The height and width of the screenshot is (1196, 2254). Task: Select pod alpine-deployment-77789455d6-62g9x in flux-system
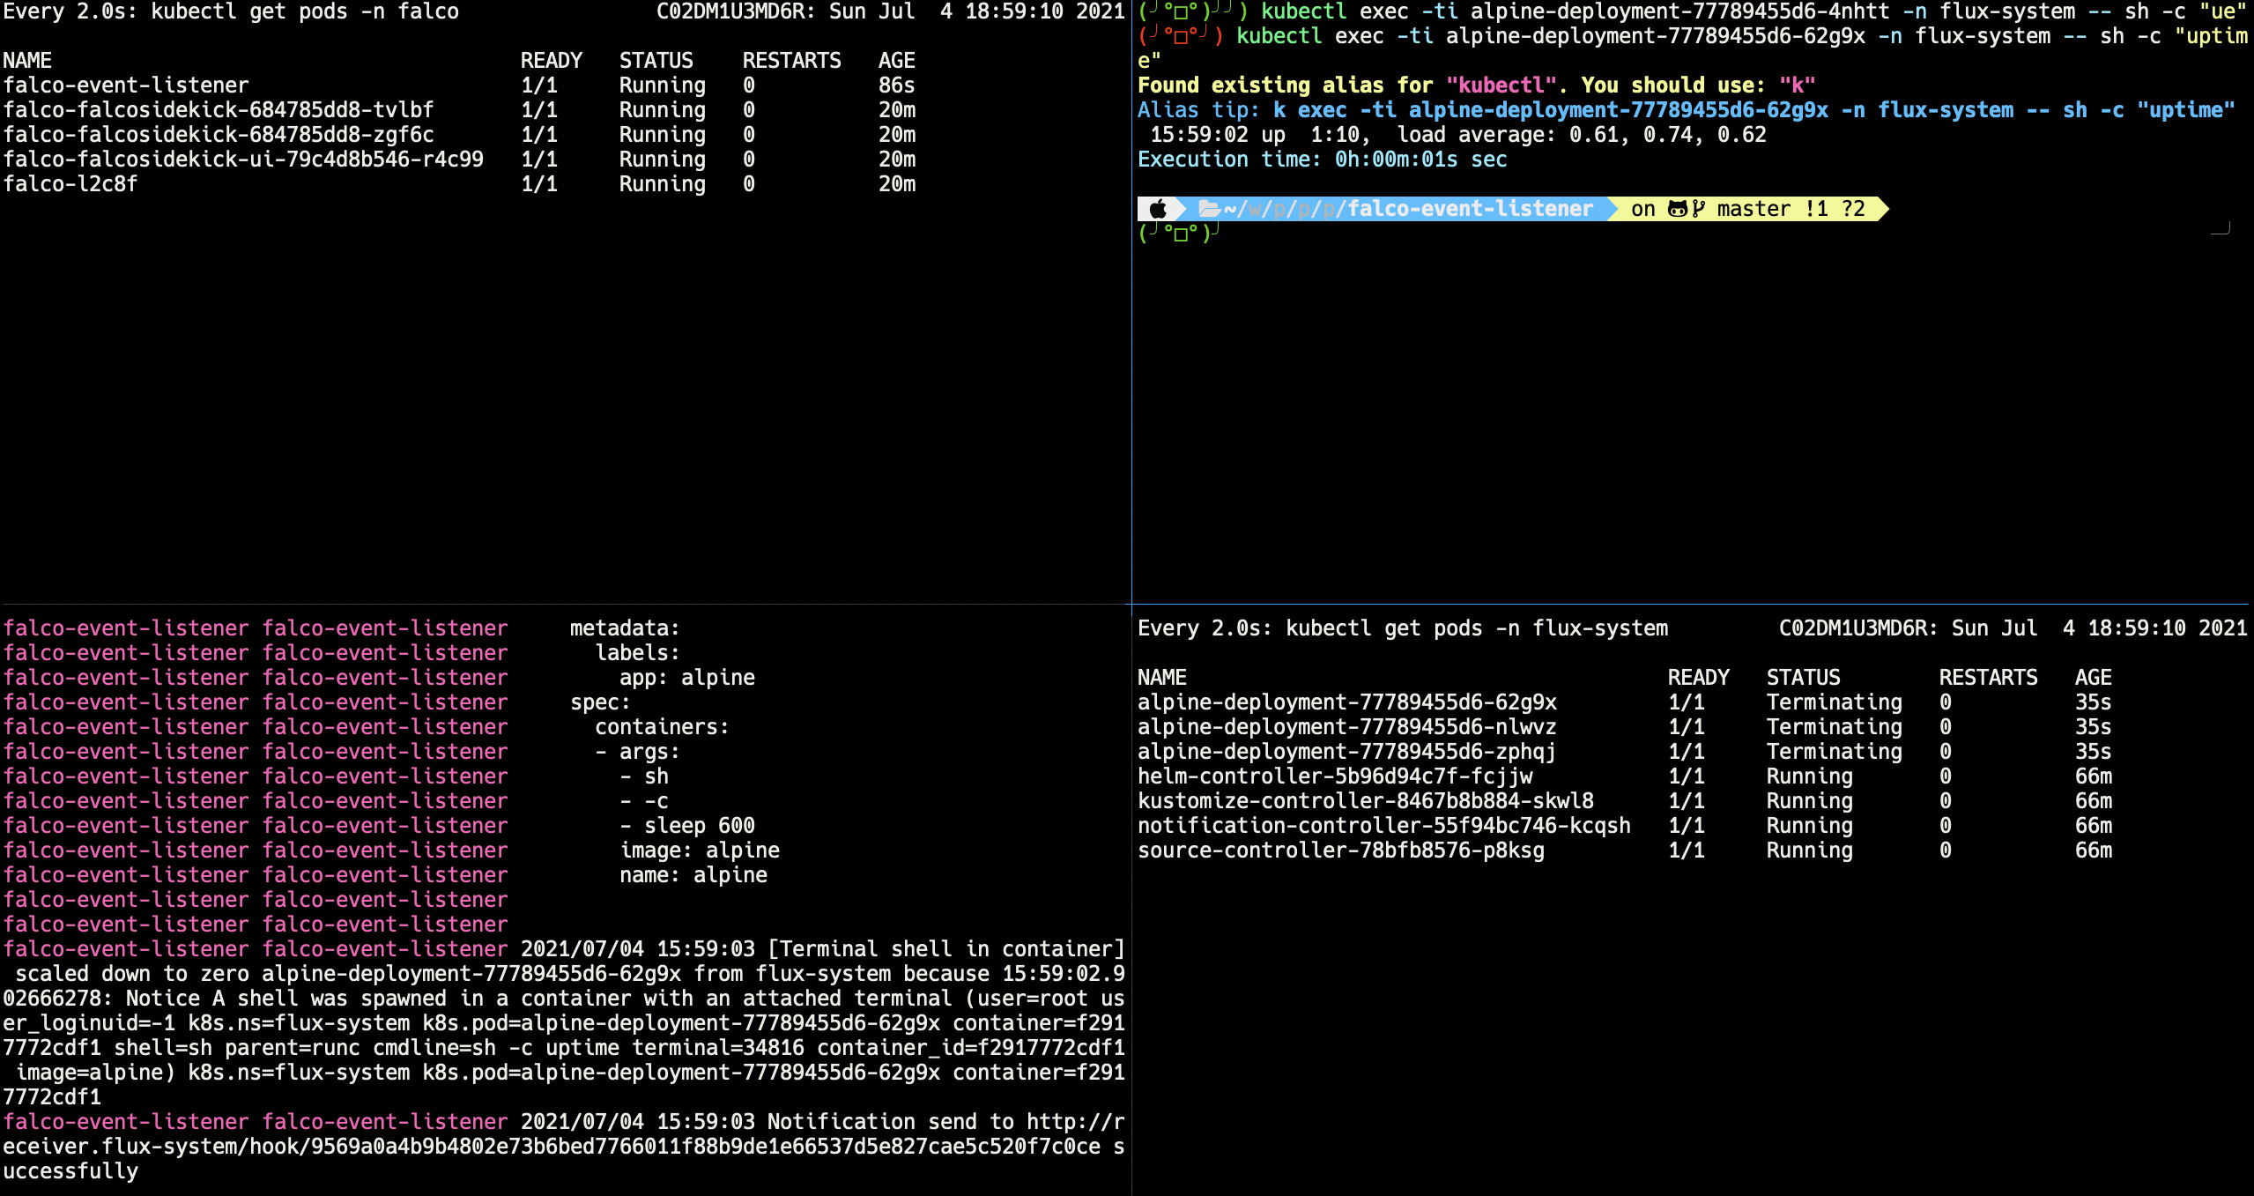click(1346, 702)
